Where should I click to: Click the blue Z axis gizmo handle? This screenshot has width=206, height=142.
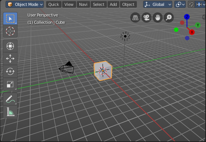(187, 17)
